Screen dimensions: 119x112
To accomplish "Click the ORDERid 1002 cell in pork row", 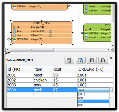I will pos(95,85).
